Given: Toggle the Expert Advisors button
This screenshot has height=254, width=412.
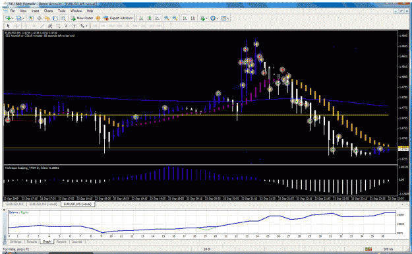Looking at the screenshot, I should tap(118, 18).
